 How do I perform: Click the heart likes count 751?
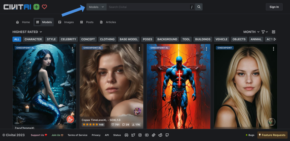pos(116,125)
